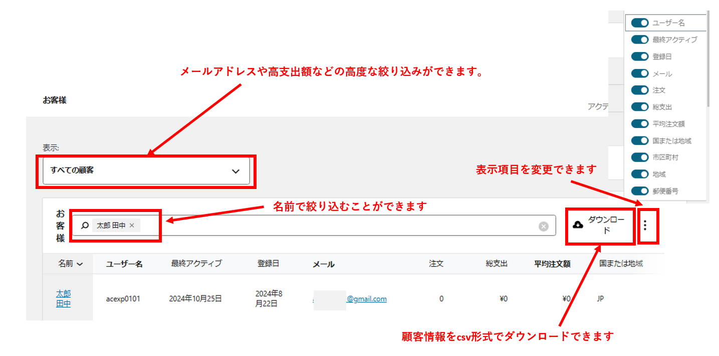Screen dimensions: 719x356
Task: Open the 太郎 田中 customer name link
Action: pos(63,298)
